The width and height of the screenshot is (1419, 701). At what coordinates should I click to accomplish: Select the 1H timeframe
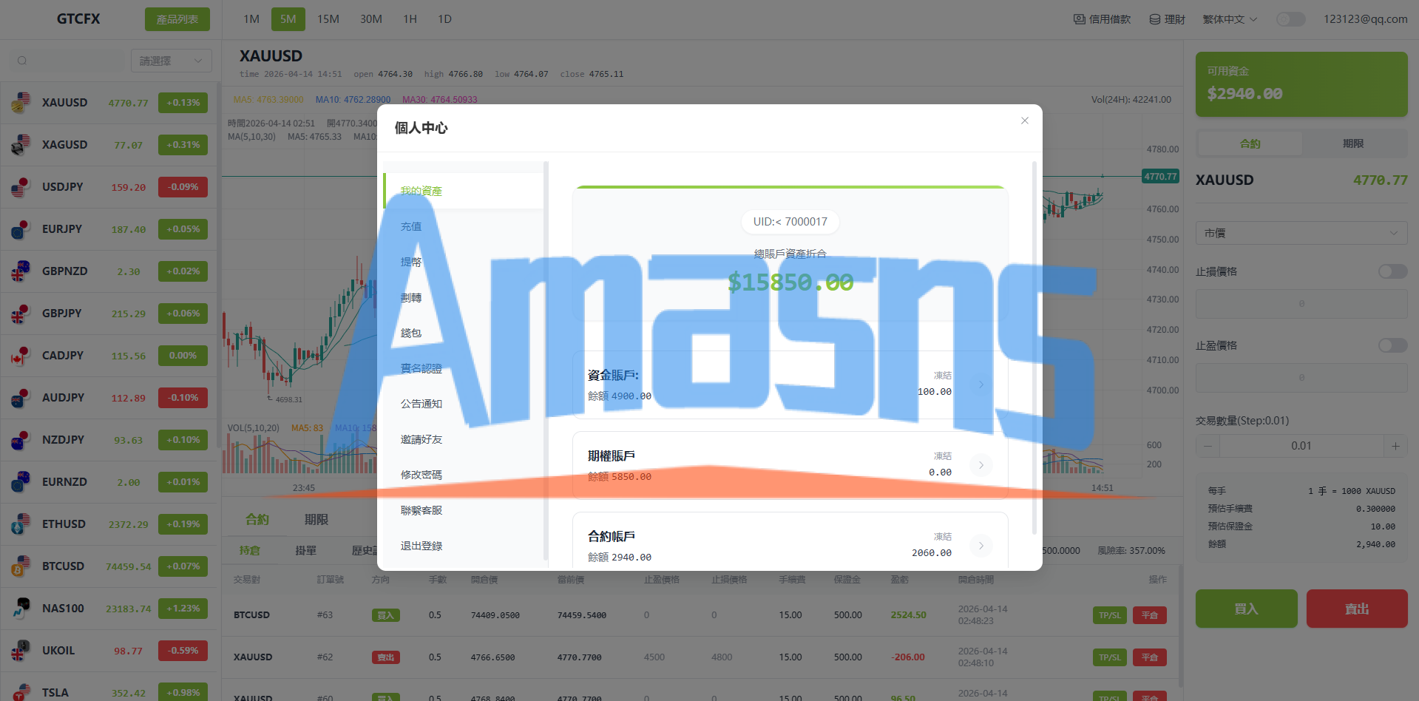(x=410, y=19)
